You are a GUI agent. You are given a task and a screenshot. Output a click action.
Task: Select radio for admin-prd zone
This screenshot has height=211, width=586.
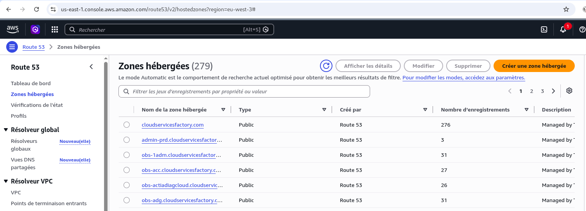tap(127, 140)
